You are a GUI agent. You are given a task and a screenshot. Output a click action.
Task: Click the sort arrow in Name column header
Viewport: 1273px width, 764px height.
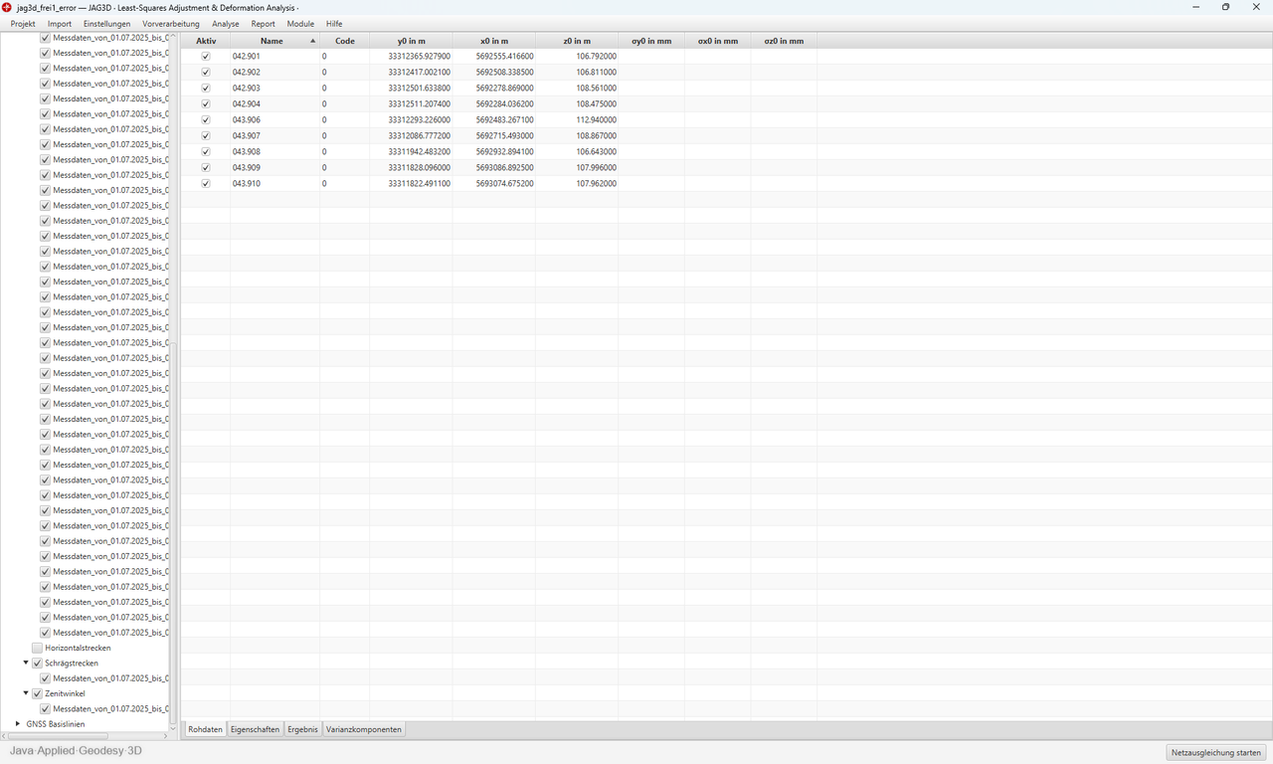pyautogui.click(x=313, y=41)
